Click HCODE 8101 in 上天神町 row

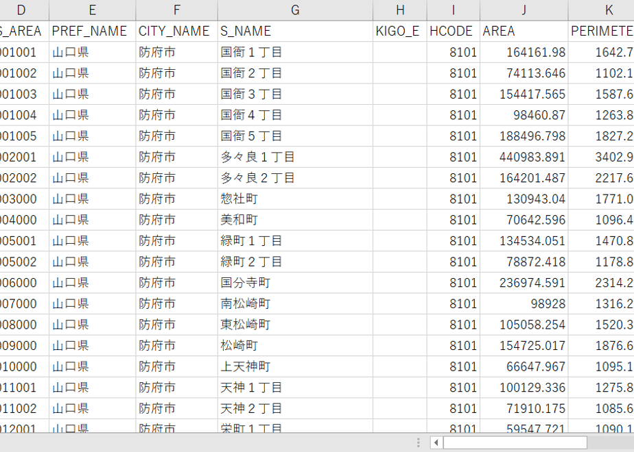(454, 367)
